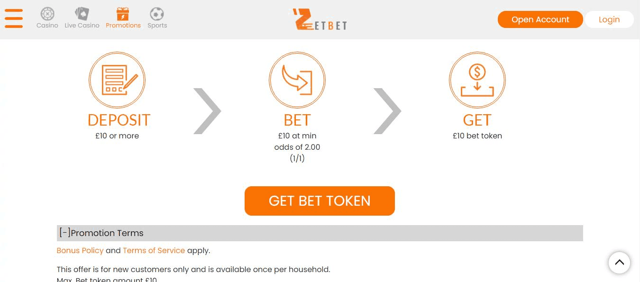The height and width of the screenshot is (282, 640).
Task: Click the Live Casino menu label
Action: (82, 26)
